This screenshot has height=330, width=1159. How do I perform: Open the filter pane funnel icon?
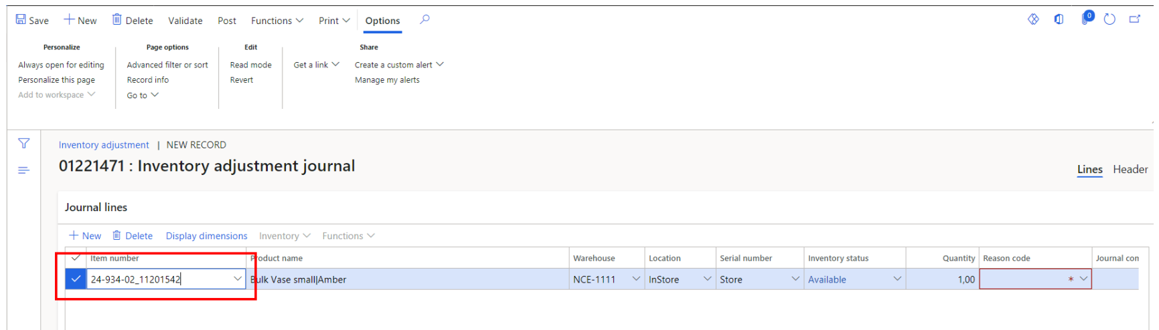pos(24,144)
